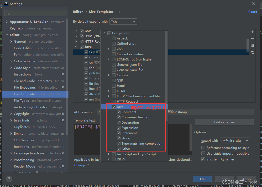
Task: Expand the HTML context node
Action: click(109, 91)
